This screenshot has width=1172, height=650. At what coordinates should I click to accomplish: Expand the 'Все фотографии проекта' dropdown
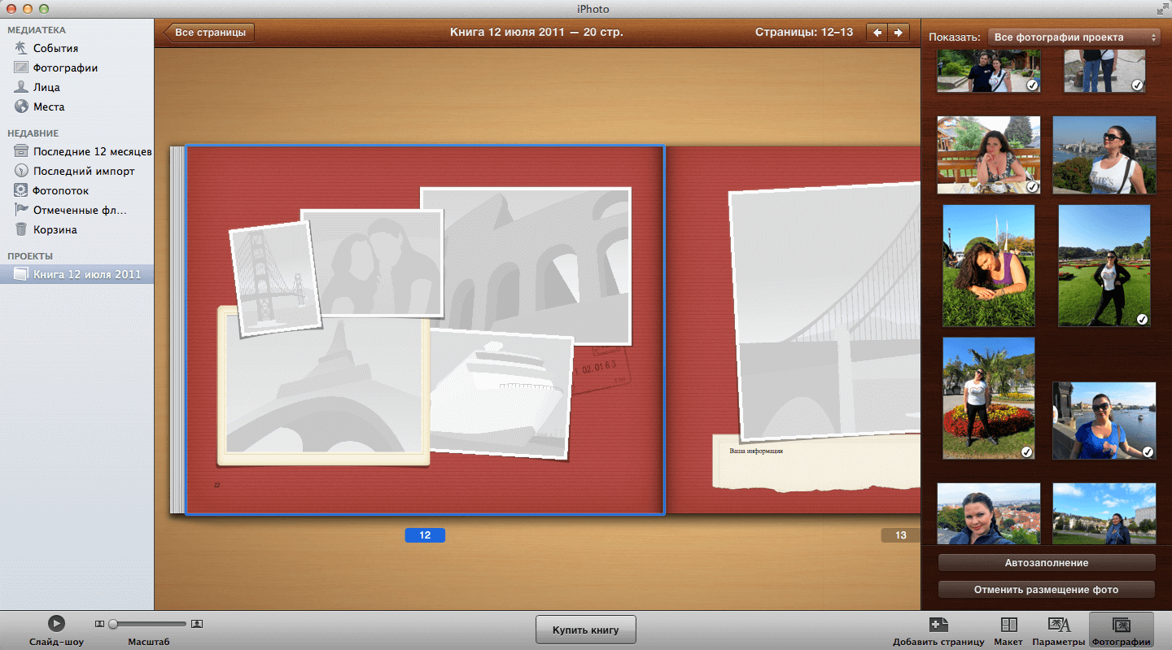[1074, 37]
